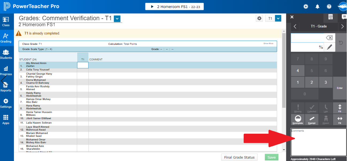This screenshot has width=347, height=161.
Task: Go to next item in score inspector
Action: click(342, 26)
